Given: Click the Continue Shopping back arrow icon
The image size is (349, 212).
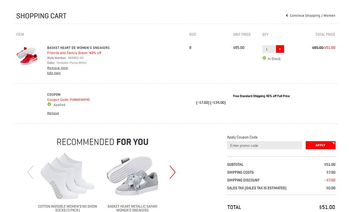Looking at the screenshot, I should 287,16.
